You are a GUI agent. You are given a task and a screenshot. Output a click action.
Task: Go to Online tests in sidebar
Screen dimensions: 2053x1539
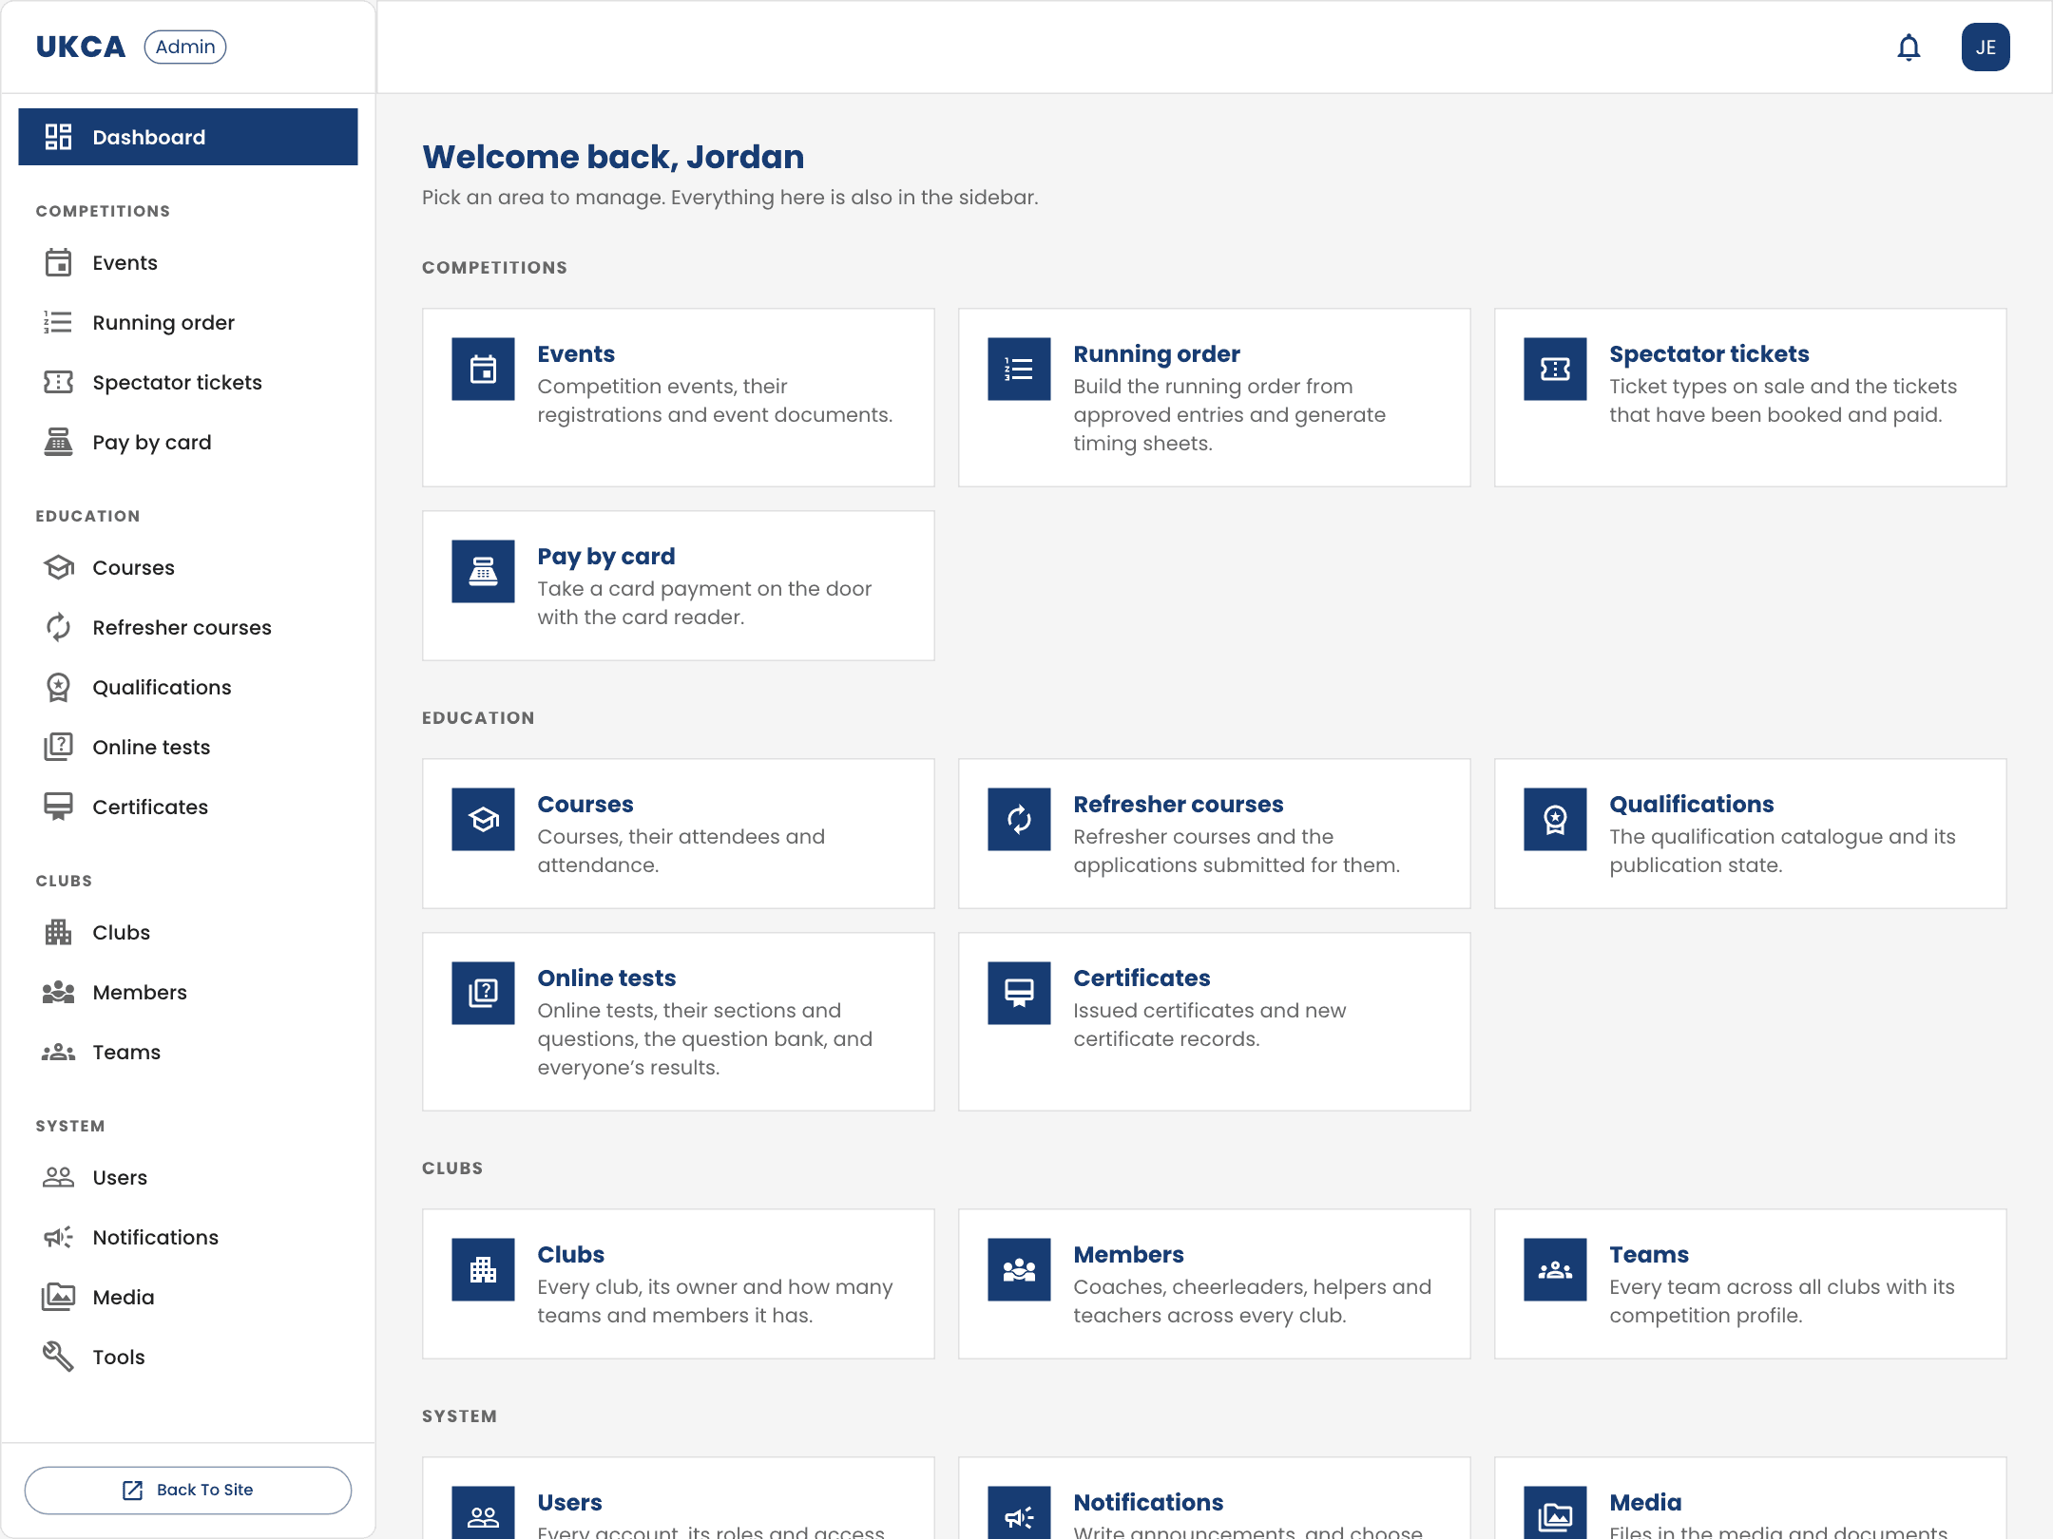point(188,747)
